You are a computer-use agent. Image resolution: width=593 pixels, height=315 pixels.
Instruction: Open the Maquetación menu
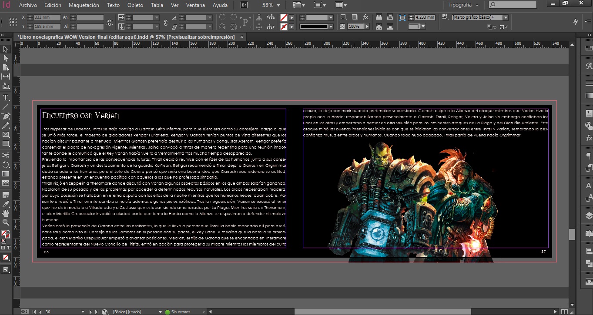point(83,5)
